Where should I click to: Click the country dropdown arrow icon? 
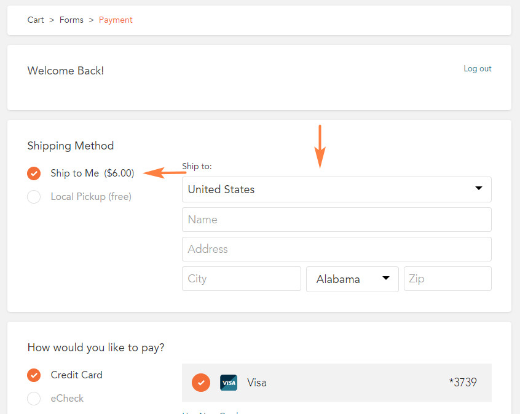pyautogui.click(x=479, y=188)
